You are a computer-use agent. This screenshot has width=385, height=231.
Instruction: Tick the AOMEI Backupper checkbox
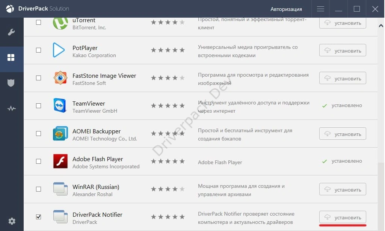coord(39,133)
